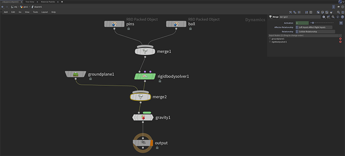Select the rigidbodysolver1 node
Screen dimensions: 345x156
coord(145,76)
